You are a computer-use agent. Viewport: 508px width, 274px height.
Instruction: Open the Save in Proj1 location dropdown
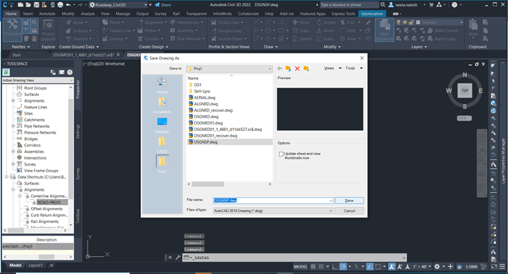click(x=229, y=69)
